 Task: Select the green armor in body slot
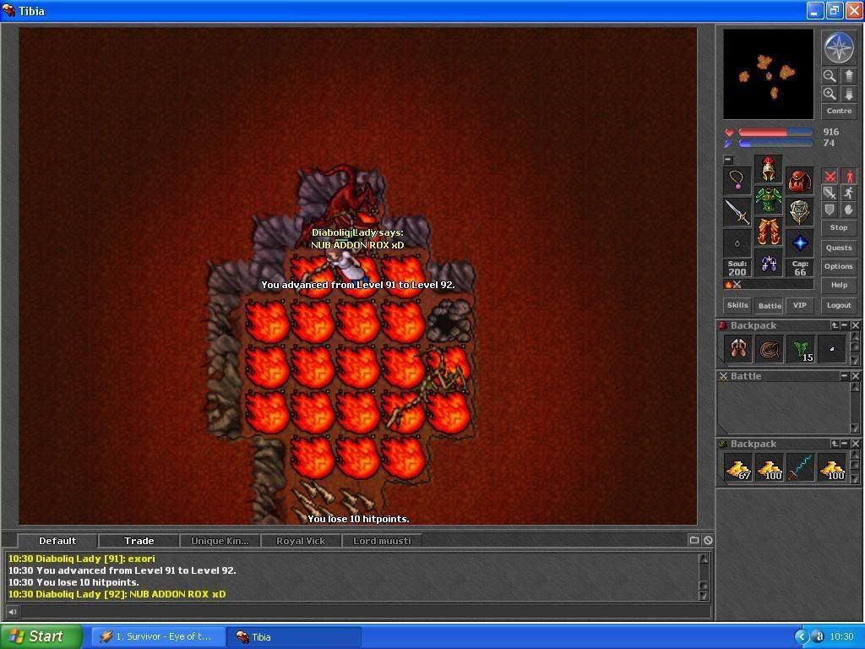tap(769, 199)
